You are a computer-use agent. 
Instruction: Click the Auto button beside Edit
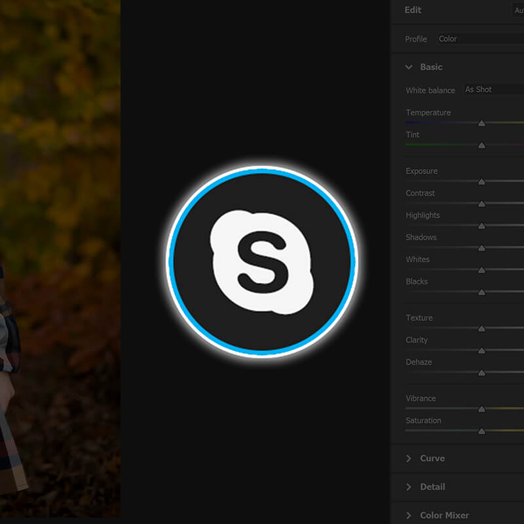pos(518,10)
